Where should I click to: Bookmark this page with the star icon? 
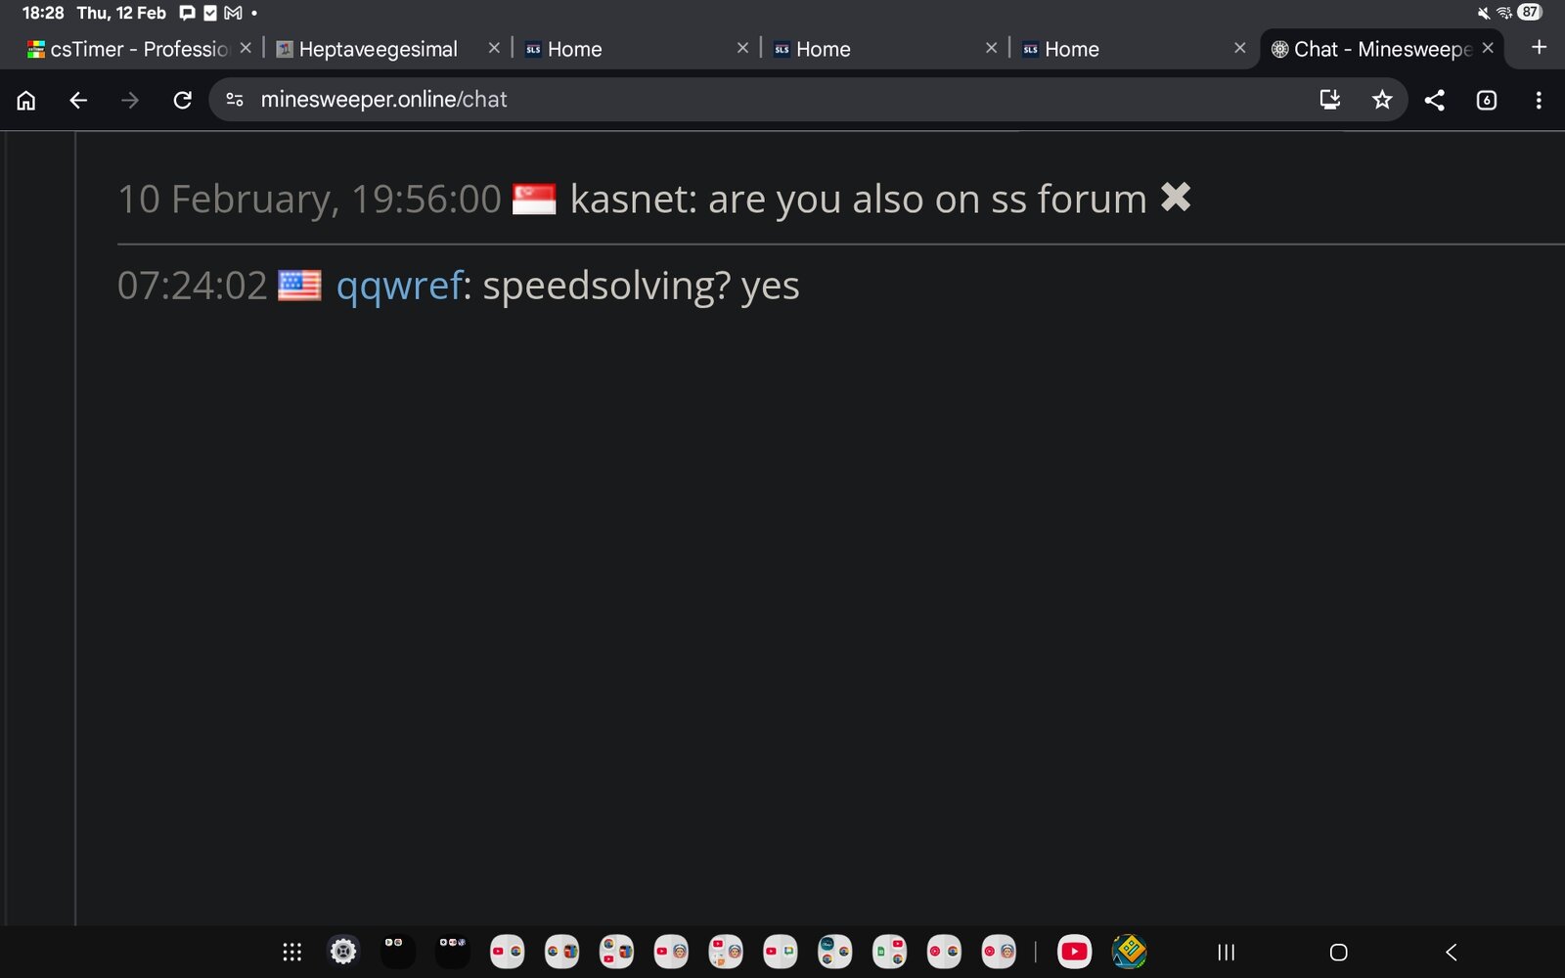(1381, 100)
